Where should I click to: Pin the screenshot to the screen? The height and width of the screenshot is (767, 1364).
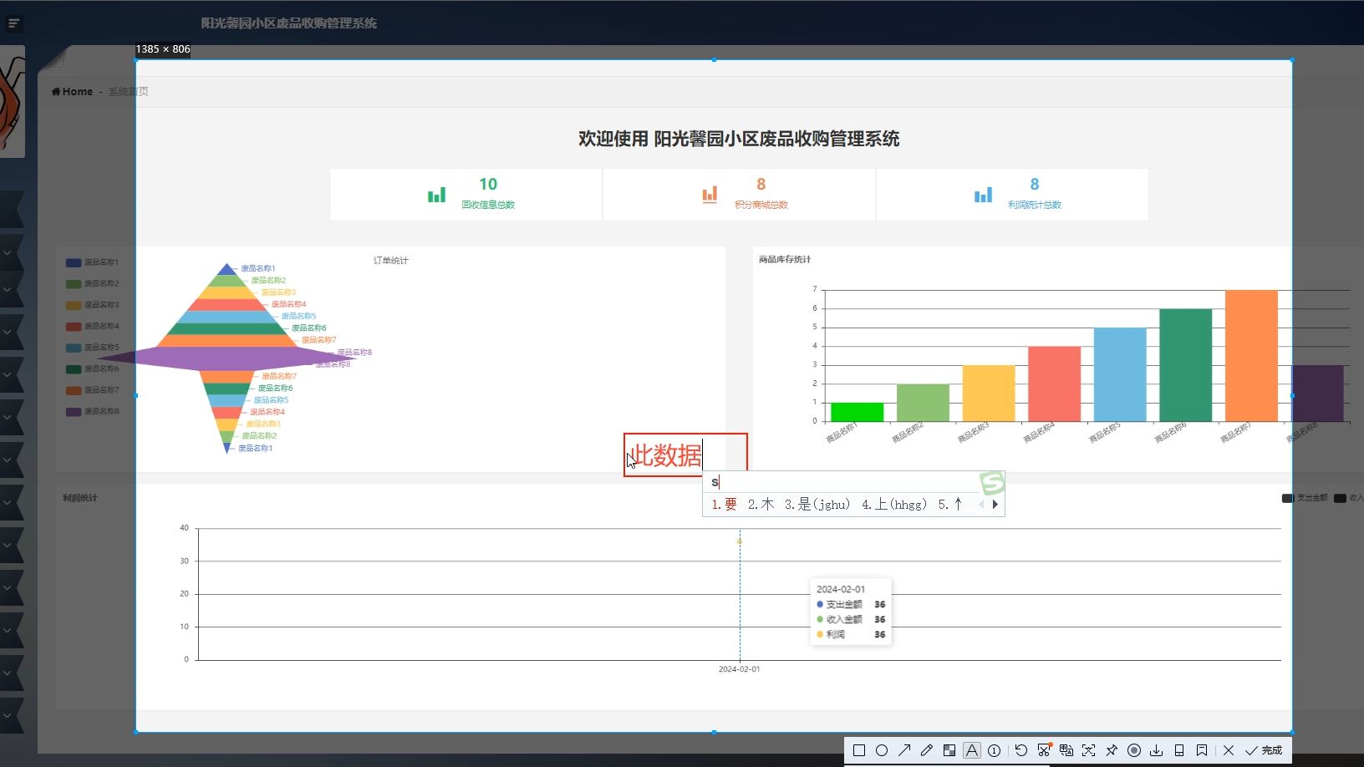[1112, 750]
